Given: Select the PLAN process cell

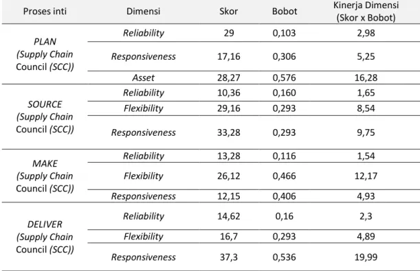Looking at the screenshot, I should [45, 54].
